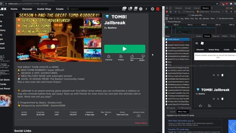Click the Discover link in the Preview pane
Screen dimensions: 236x133
[x=200, y=50]
